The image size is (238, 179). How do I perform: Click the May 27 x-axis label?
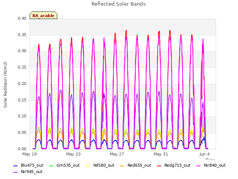[117, 154]
